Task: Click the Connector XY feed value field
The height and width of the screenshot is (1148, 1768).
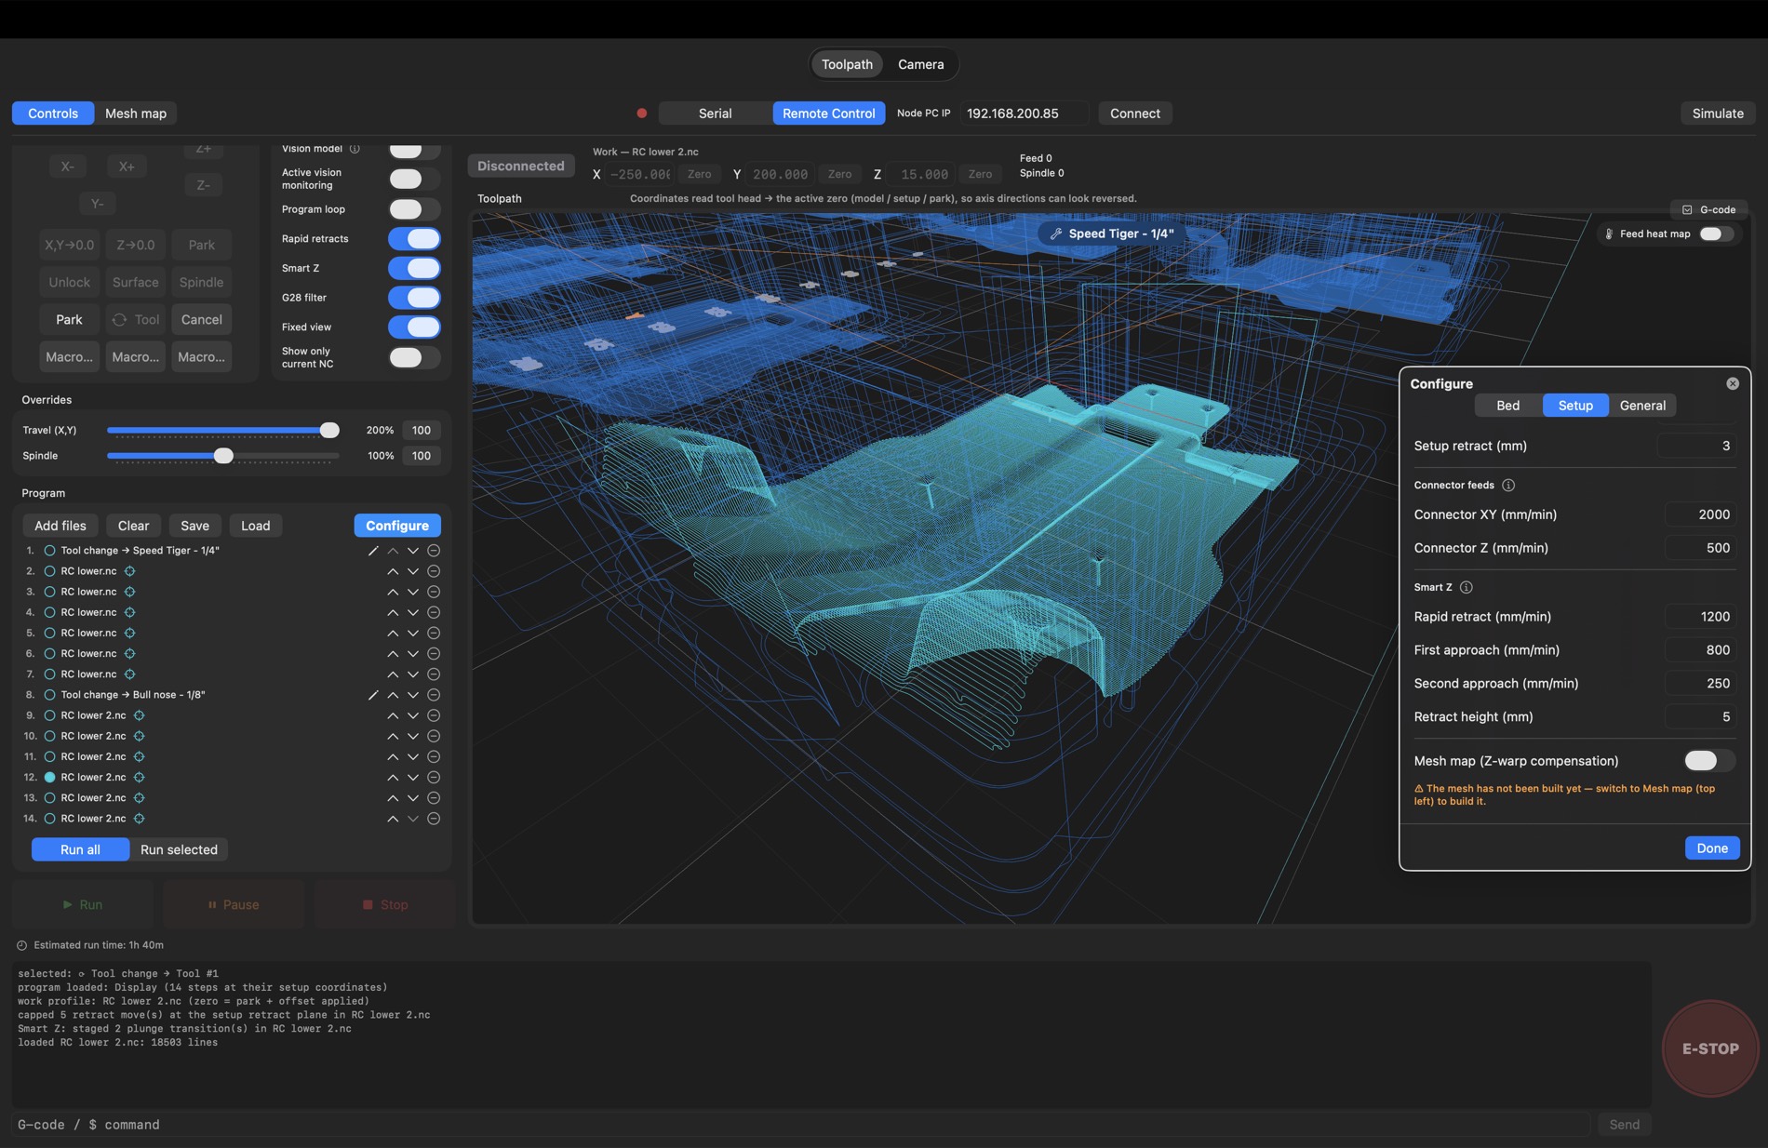Action: [1699, 514]
